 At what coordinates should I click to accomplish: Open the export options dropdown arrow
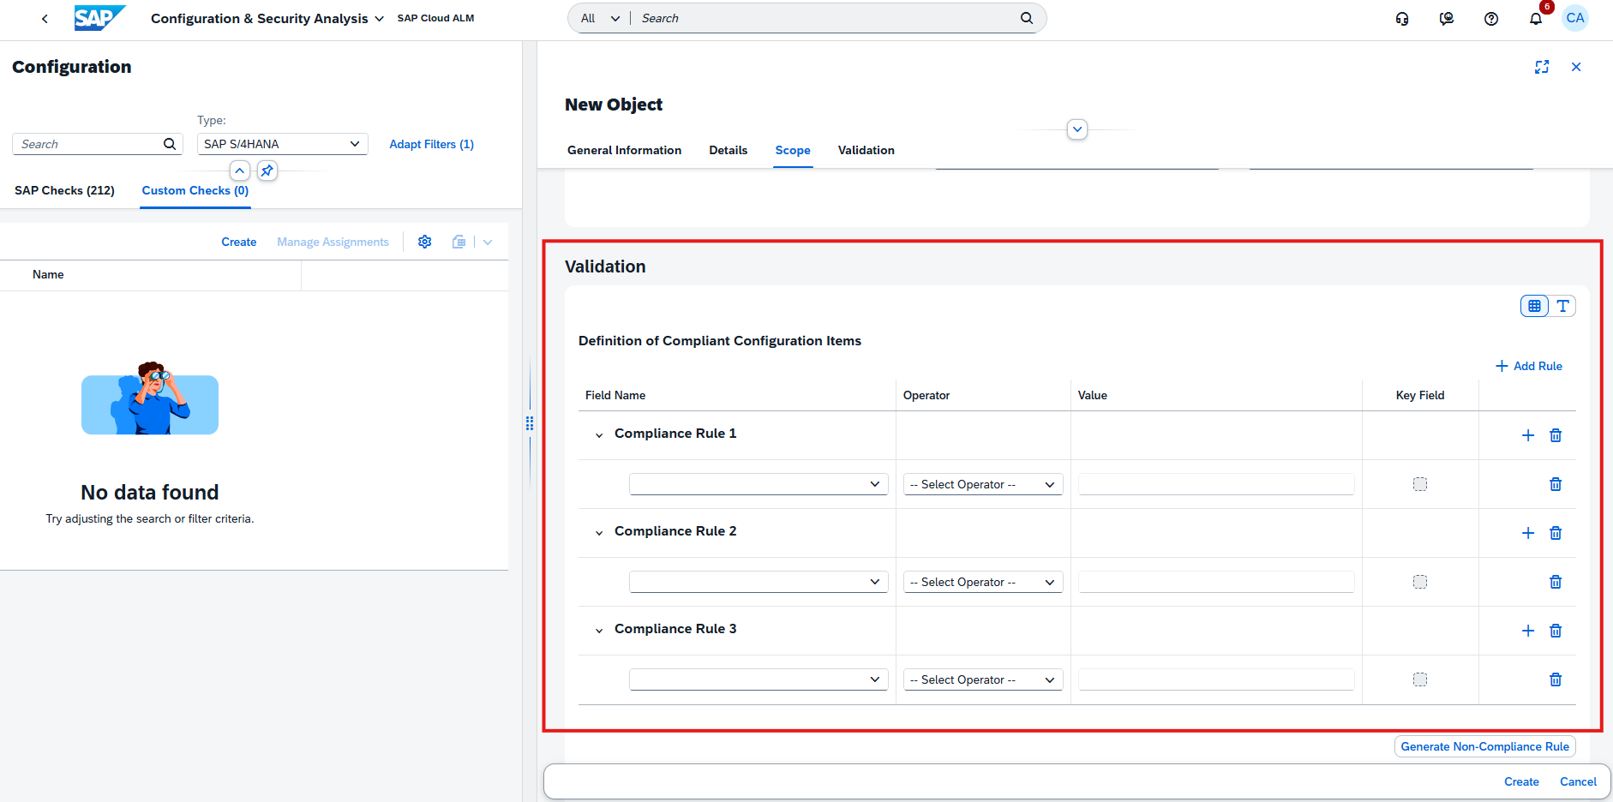488,242
